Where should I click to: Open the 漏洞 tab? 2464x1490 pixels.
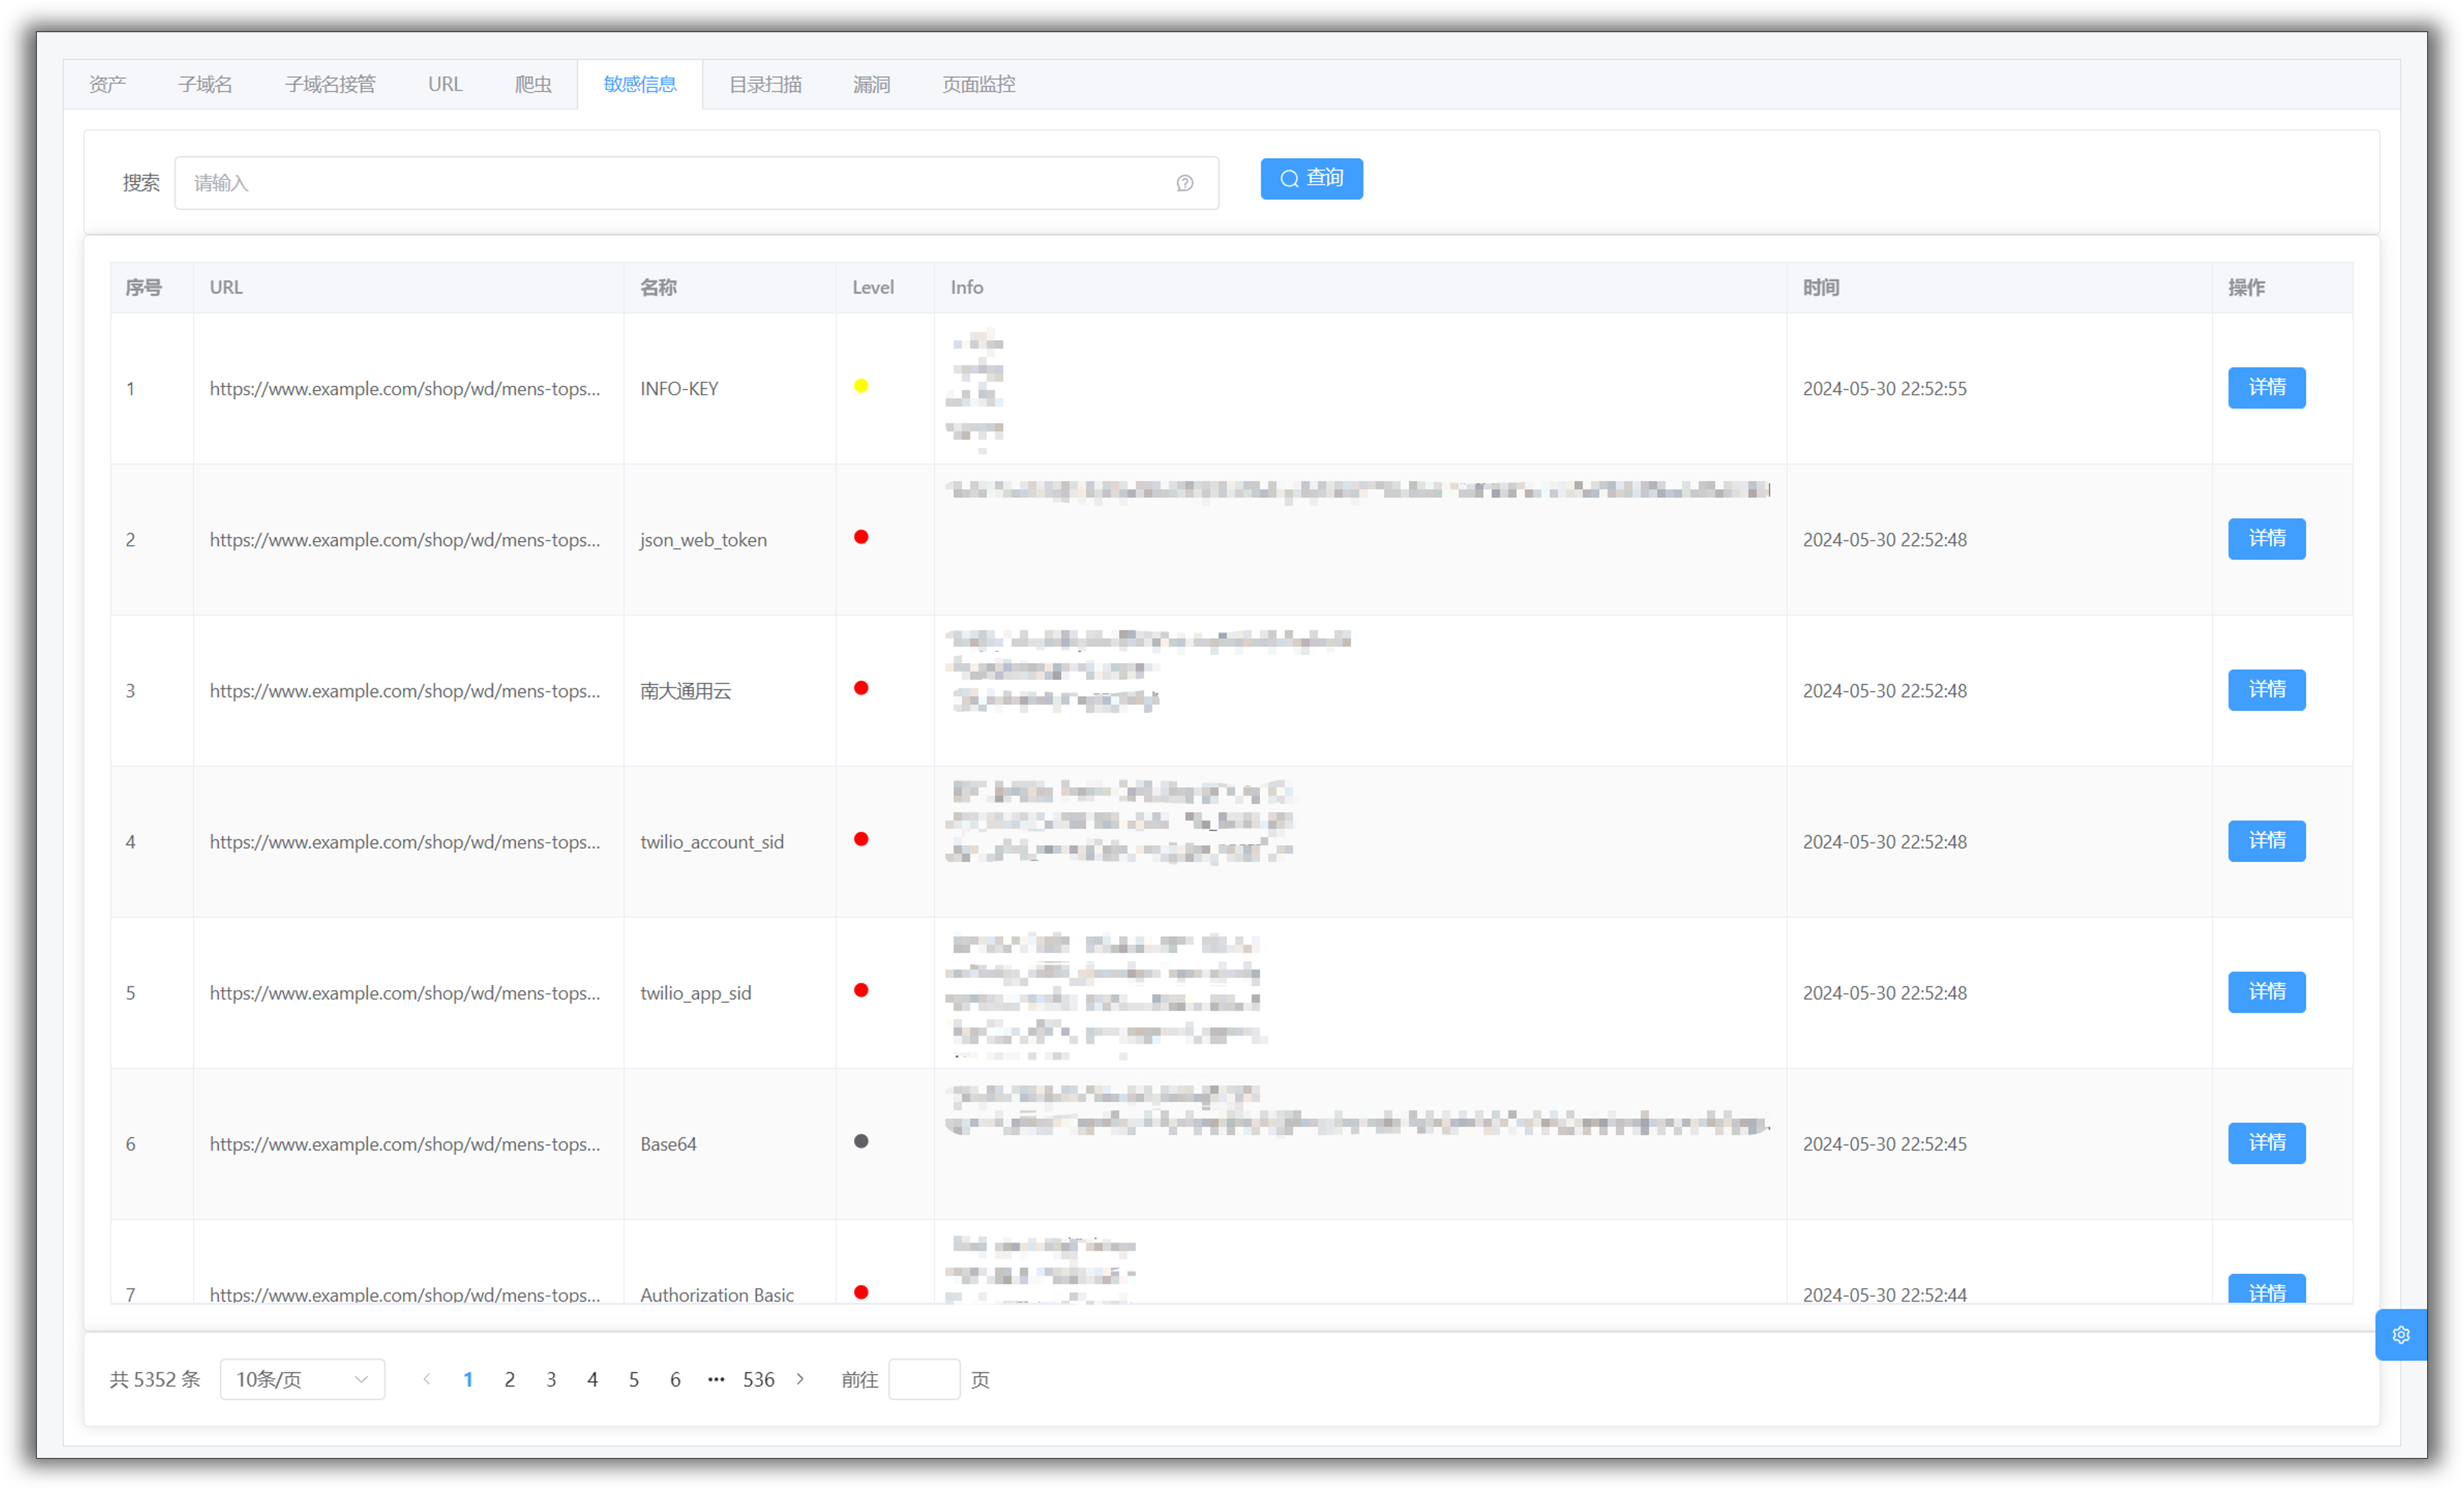point(871,84)
